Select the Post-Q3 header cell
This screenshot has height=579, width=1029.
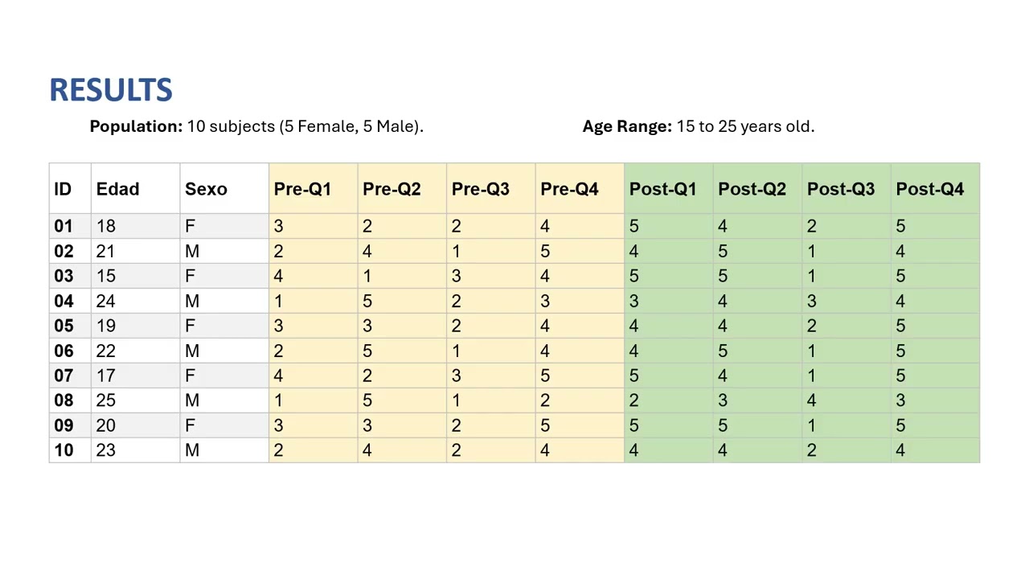847,189
